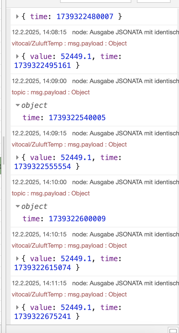The image size is (179, 333).
Task: Expand the time 1739322480007 object at top
Action: click(x=17, y=17)
